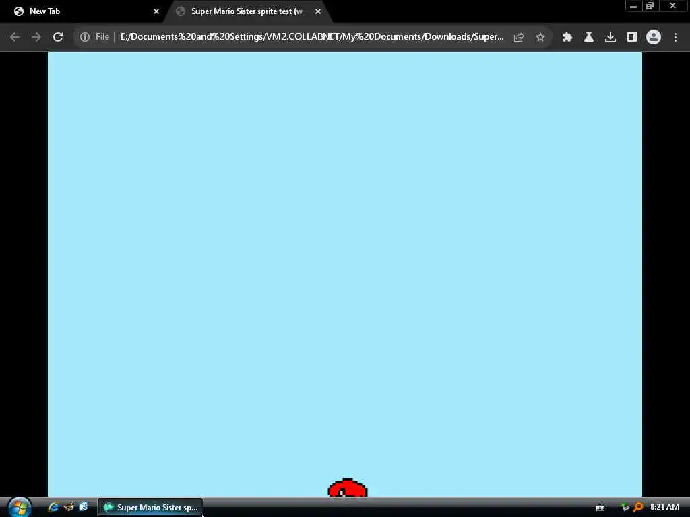
Task: Open the keyboard icon in system tray
Action: pyautogui.click(x=600, y=508)
